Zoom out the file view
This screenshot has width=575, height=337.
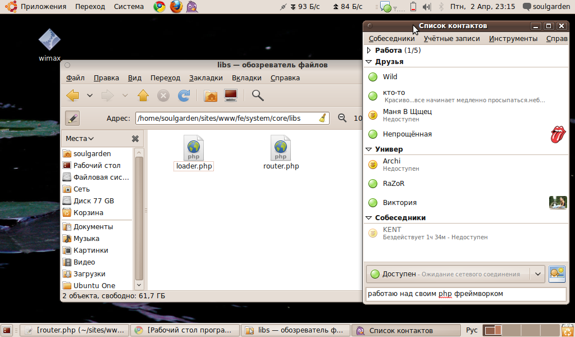[342, 118]
